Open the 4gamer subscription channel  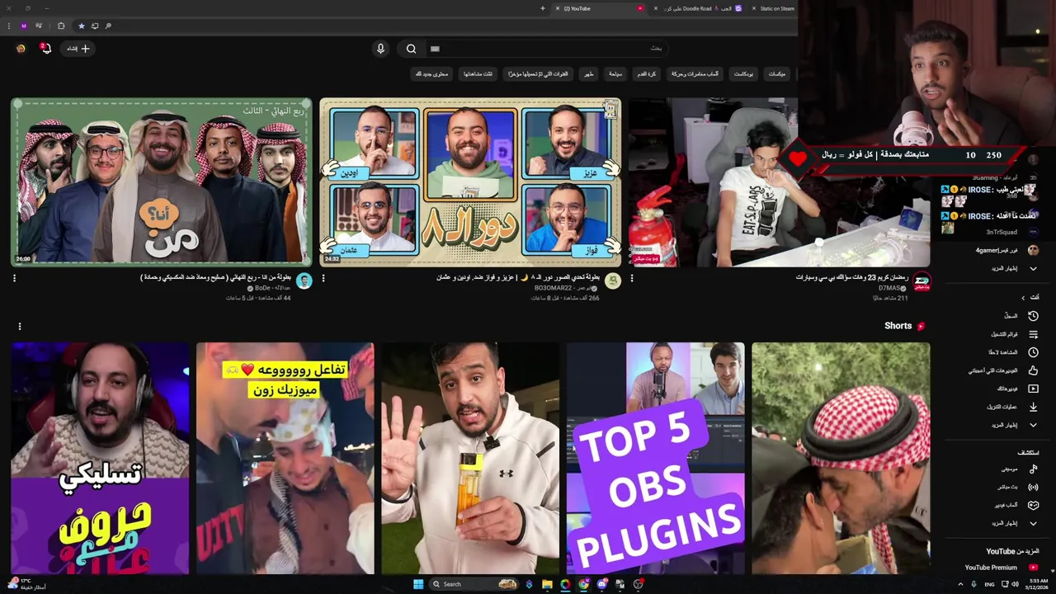pos(1005,250)
